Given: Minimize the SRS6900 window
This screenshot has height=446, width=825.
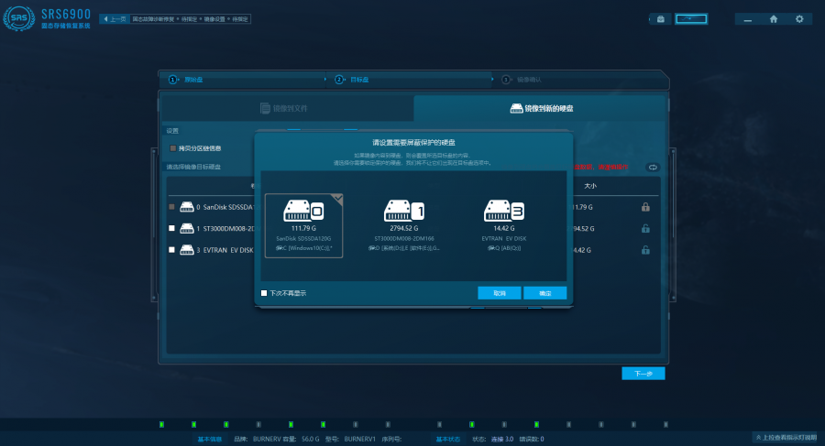Looking at the screenshot, I should [748, 19].
